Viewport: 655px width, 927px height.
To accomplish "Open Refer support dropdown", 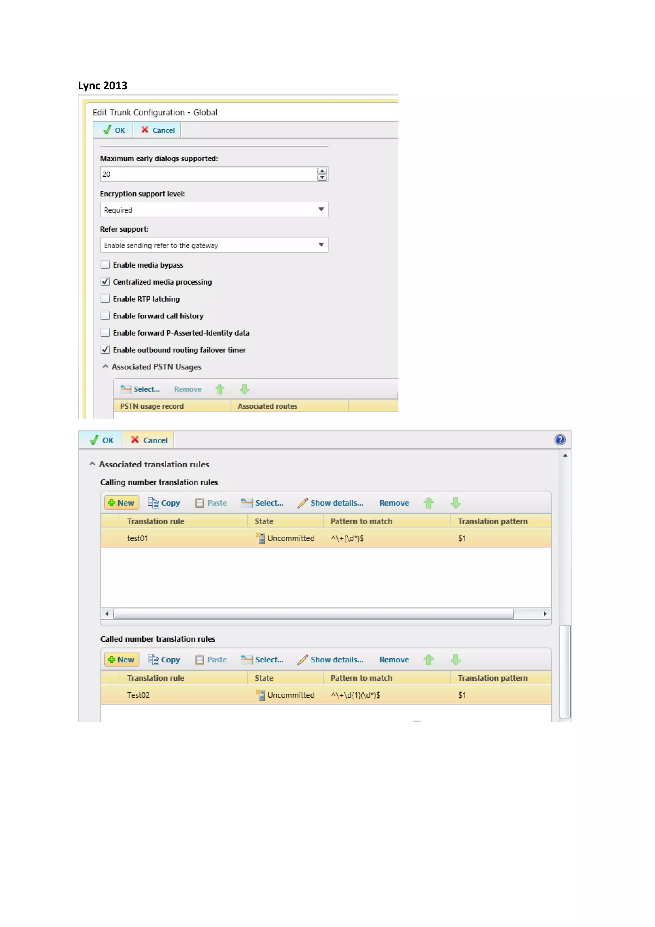I will coord(321,245).
